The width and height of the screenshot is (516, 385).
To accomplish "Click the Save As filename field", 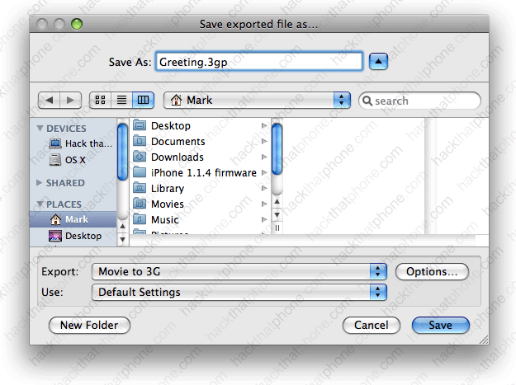I will pyautogui.click(x=258, y=62).
